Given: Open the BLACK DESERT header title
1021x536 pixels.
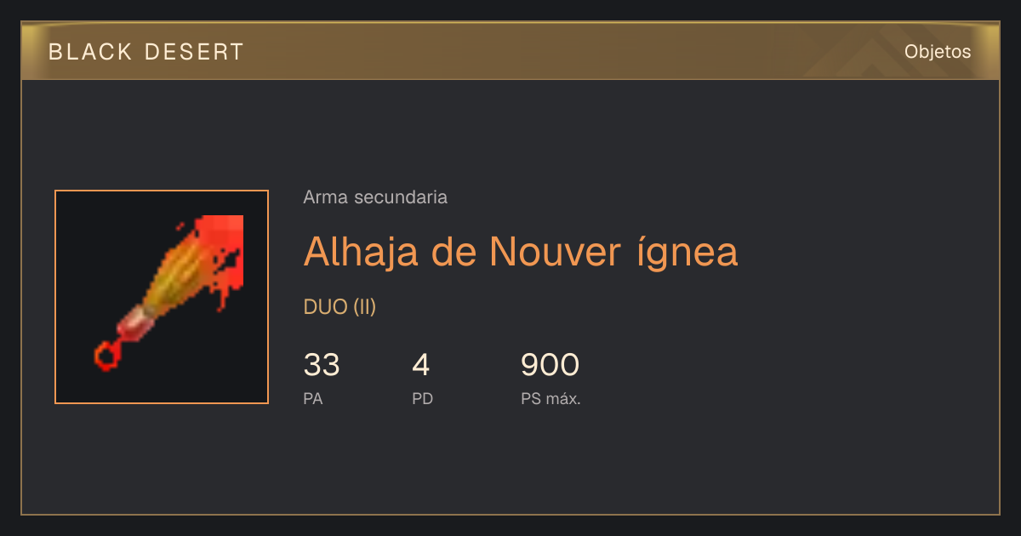Looking at the screenshot, I should point(146,52).
